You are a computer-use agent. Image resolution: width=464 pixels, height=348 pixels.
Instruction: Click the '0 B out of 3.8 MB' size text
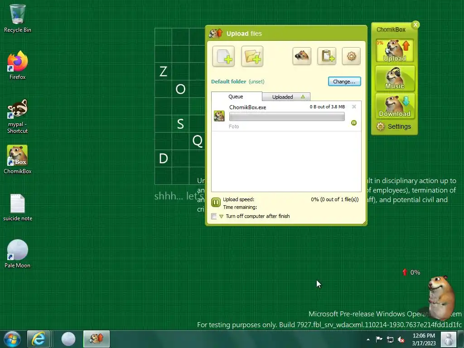click(327, 107)
